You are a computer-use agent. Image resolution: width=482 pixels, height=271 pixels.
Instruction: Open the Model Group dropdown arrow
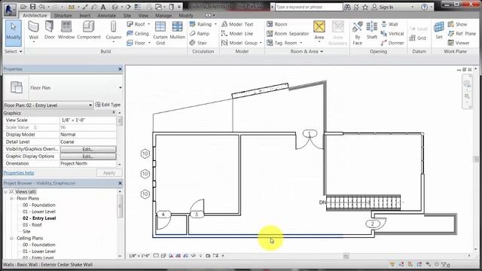pos(261,43)
